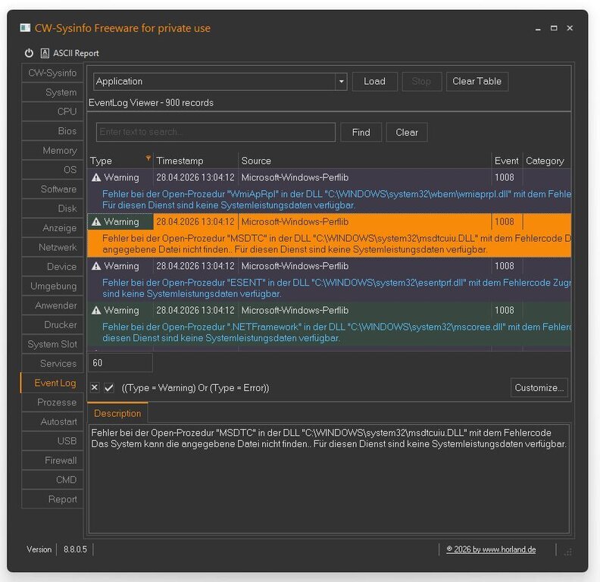This screenshot has height=582, width=600.
Task: Open the filter editor via the filter expression text
Action: click(x=195, y=388)
